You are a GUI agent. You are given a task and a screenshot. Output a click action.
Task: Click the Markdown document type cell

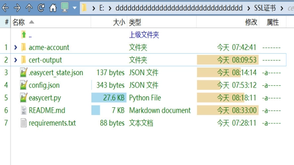pos(160,110)
